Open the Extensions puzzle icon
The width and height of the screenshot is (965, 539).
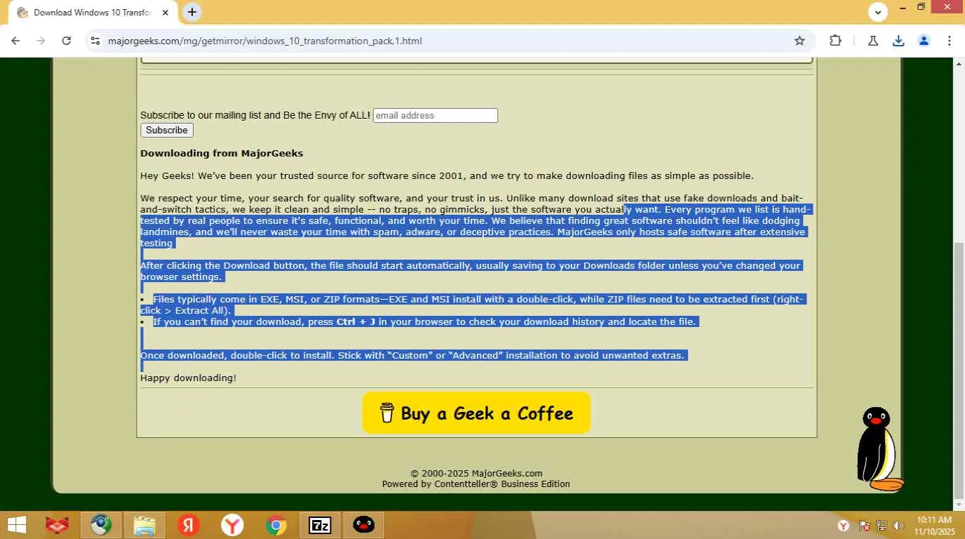pos(835,41)
